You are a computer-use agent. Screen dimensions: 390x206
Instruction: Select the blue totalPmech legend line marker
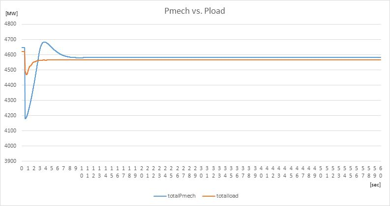[x=160, y=196]
